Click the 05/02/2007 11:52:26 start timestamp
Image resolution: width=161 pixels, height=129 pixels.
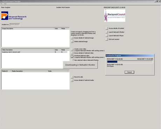115,59
